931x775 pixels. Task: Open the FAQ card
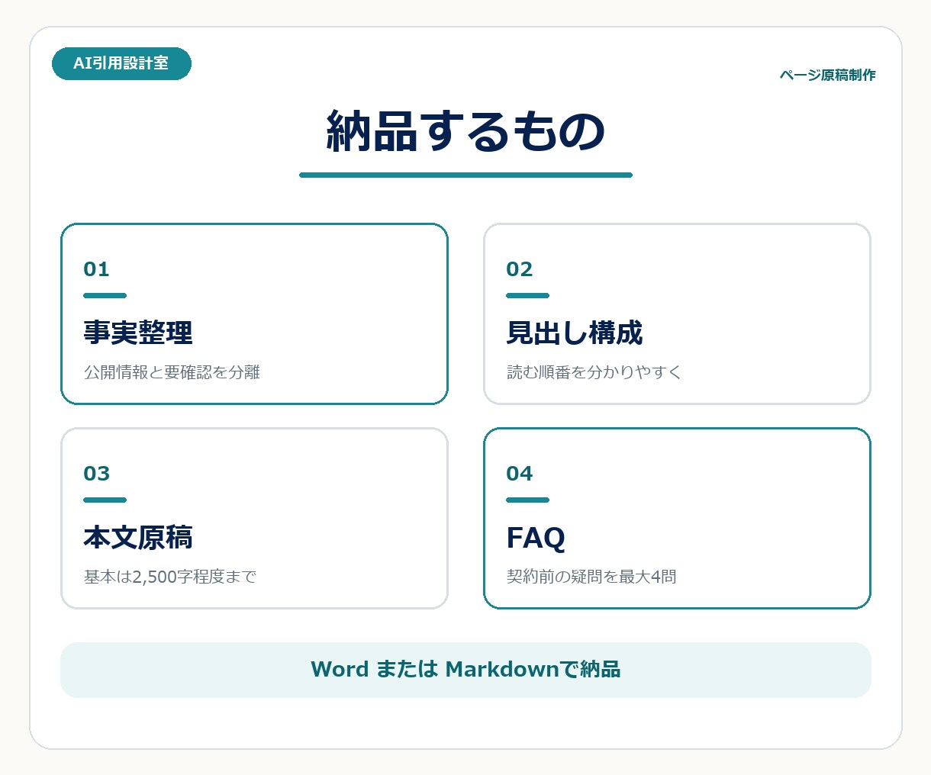[677, 518]
